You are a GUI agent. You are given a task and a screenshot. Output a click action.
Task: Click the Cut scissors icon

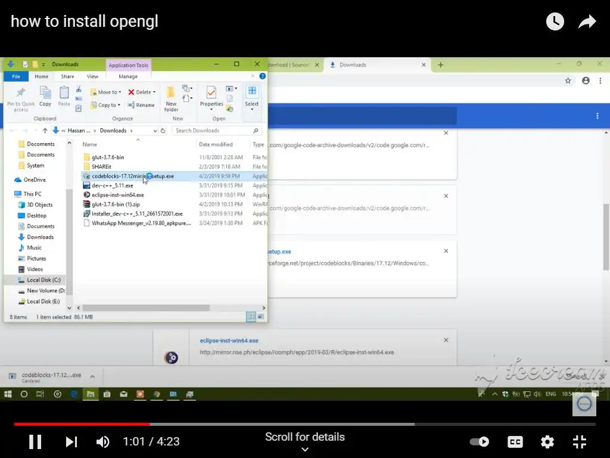pyautogui.click(x=79, y=89)
